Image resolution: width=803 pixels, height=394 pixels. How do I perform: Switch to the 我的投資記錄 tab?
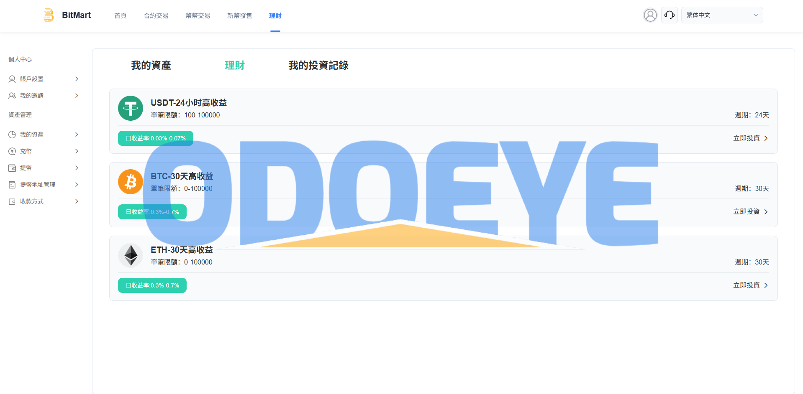[x=318, y=66]
